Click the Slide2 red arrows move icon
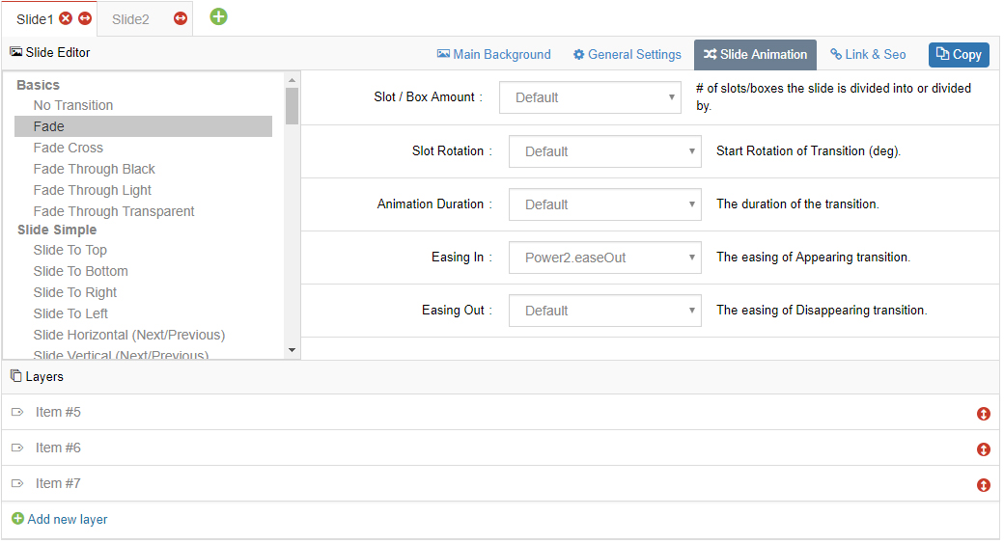The image size is (1004, 543). click(181, 18)
